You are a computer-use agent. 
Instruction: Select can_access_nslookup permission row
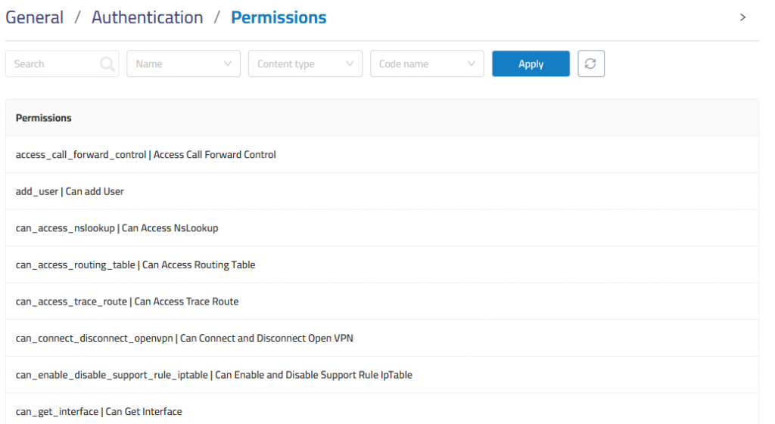tap(382, 228)
